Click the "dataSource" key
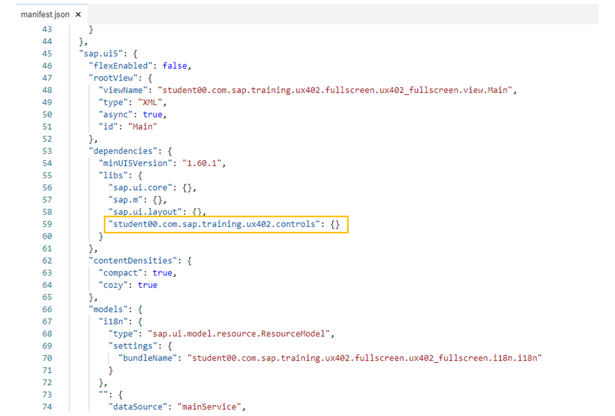This screenshot has width=615, height=416. [138, 407]
